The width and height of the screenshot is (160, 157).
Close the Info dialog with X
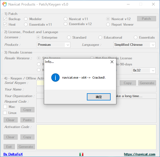pos(112,62)
